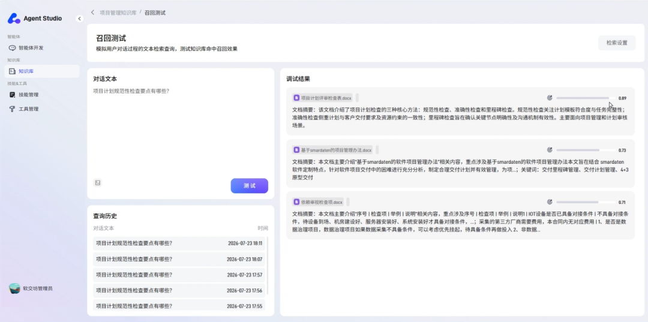648x322 pixels.
Task: Click the 依赖审视检查项.docx document icon
Action: (296, 202)
